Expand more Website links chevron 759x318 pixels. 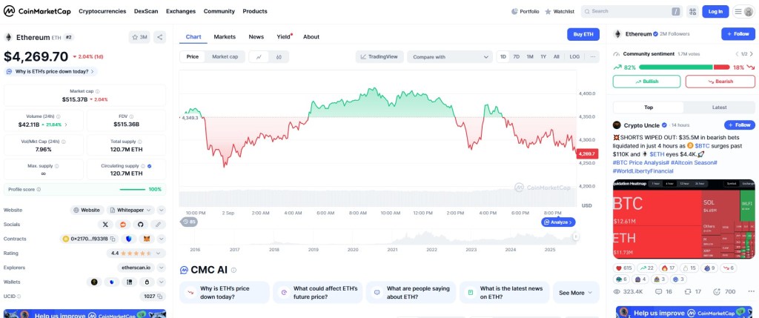pos(162,210)
